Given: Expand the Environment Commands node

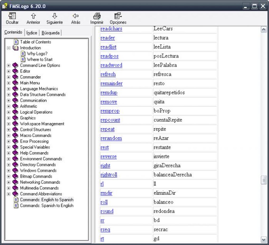Looking at the screenshot, I should point(9,159).
